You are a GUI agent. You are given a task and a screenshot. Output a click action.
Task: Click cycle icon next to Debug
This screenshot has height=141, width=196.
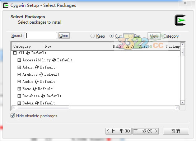pos(37,103)
